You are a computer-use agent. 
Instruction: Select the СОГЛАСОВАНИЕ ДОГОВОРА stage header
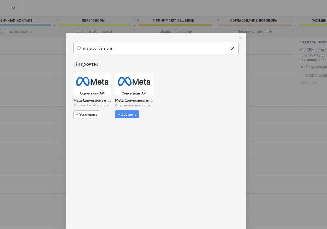tap(254, 20)
